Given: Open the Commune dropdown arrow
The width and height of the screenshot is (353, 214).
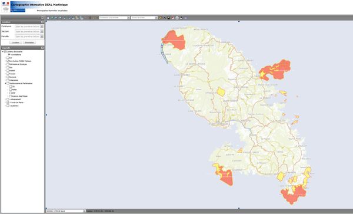Looking at the screenshot, I should [42, 27].
